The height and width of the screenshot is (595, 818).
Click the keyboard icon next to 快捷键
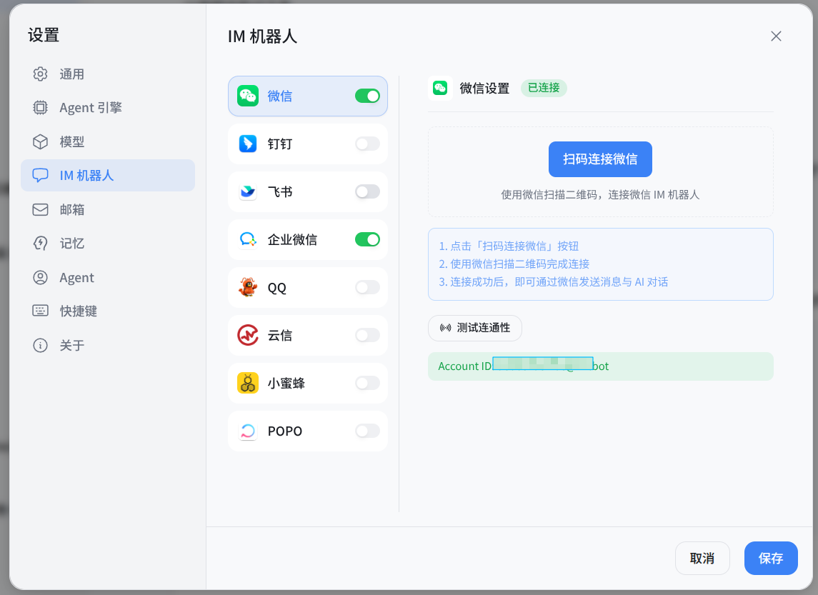click(x=40, y=311)
